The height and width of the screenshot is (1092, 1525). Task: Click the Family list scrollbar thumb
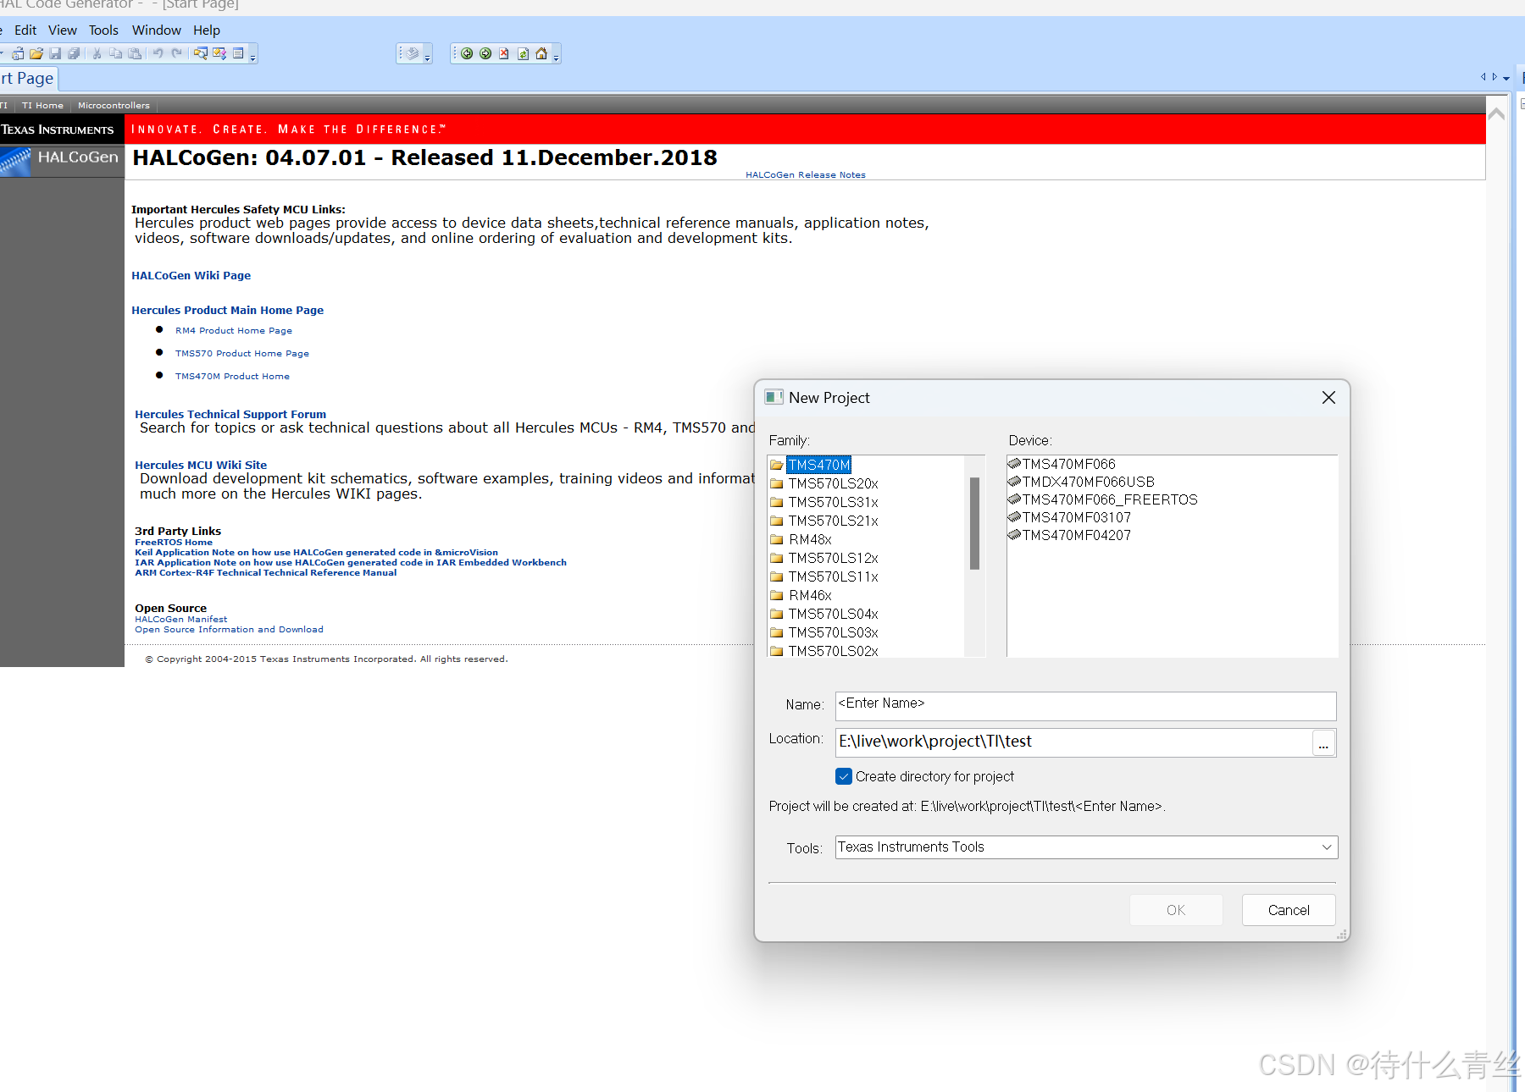click(x=974, y=523)
